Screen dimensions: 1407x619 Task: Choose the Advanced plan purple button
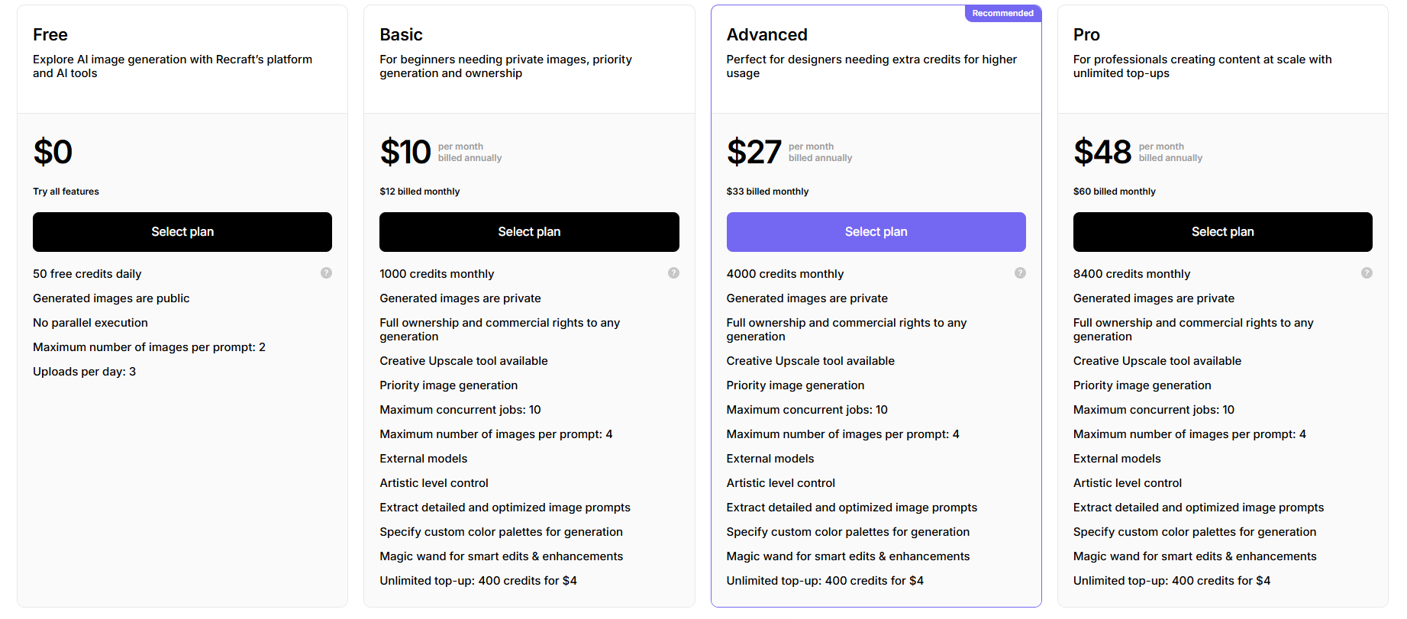pyautogui.click(x=876, y=232)
